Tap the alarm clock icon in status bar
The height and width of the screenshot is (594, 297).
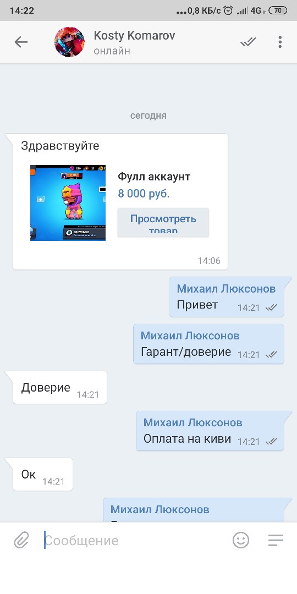(x=228, y=10)
